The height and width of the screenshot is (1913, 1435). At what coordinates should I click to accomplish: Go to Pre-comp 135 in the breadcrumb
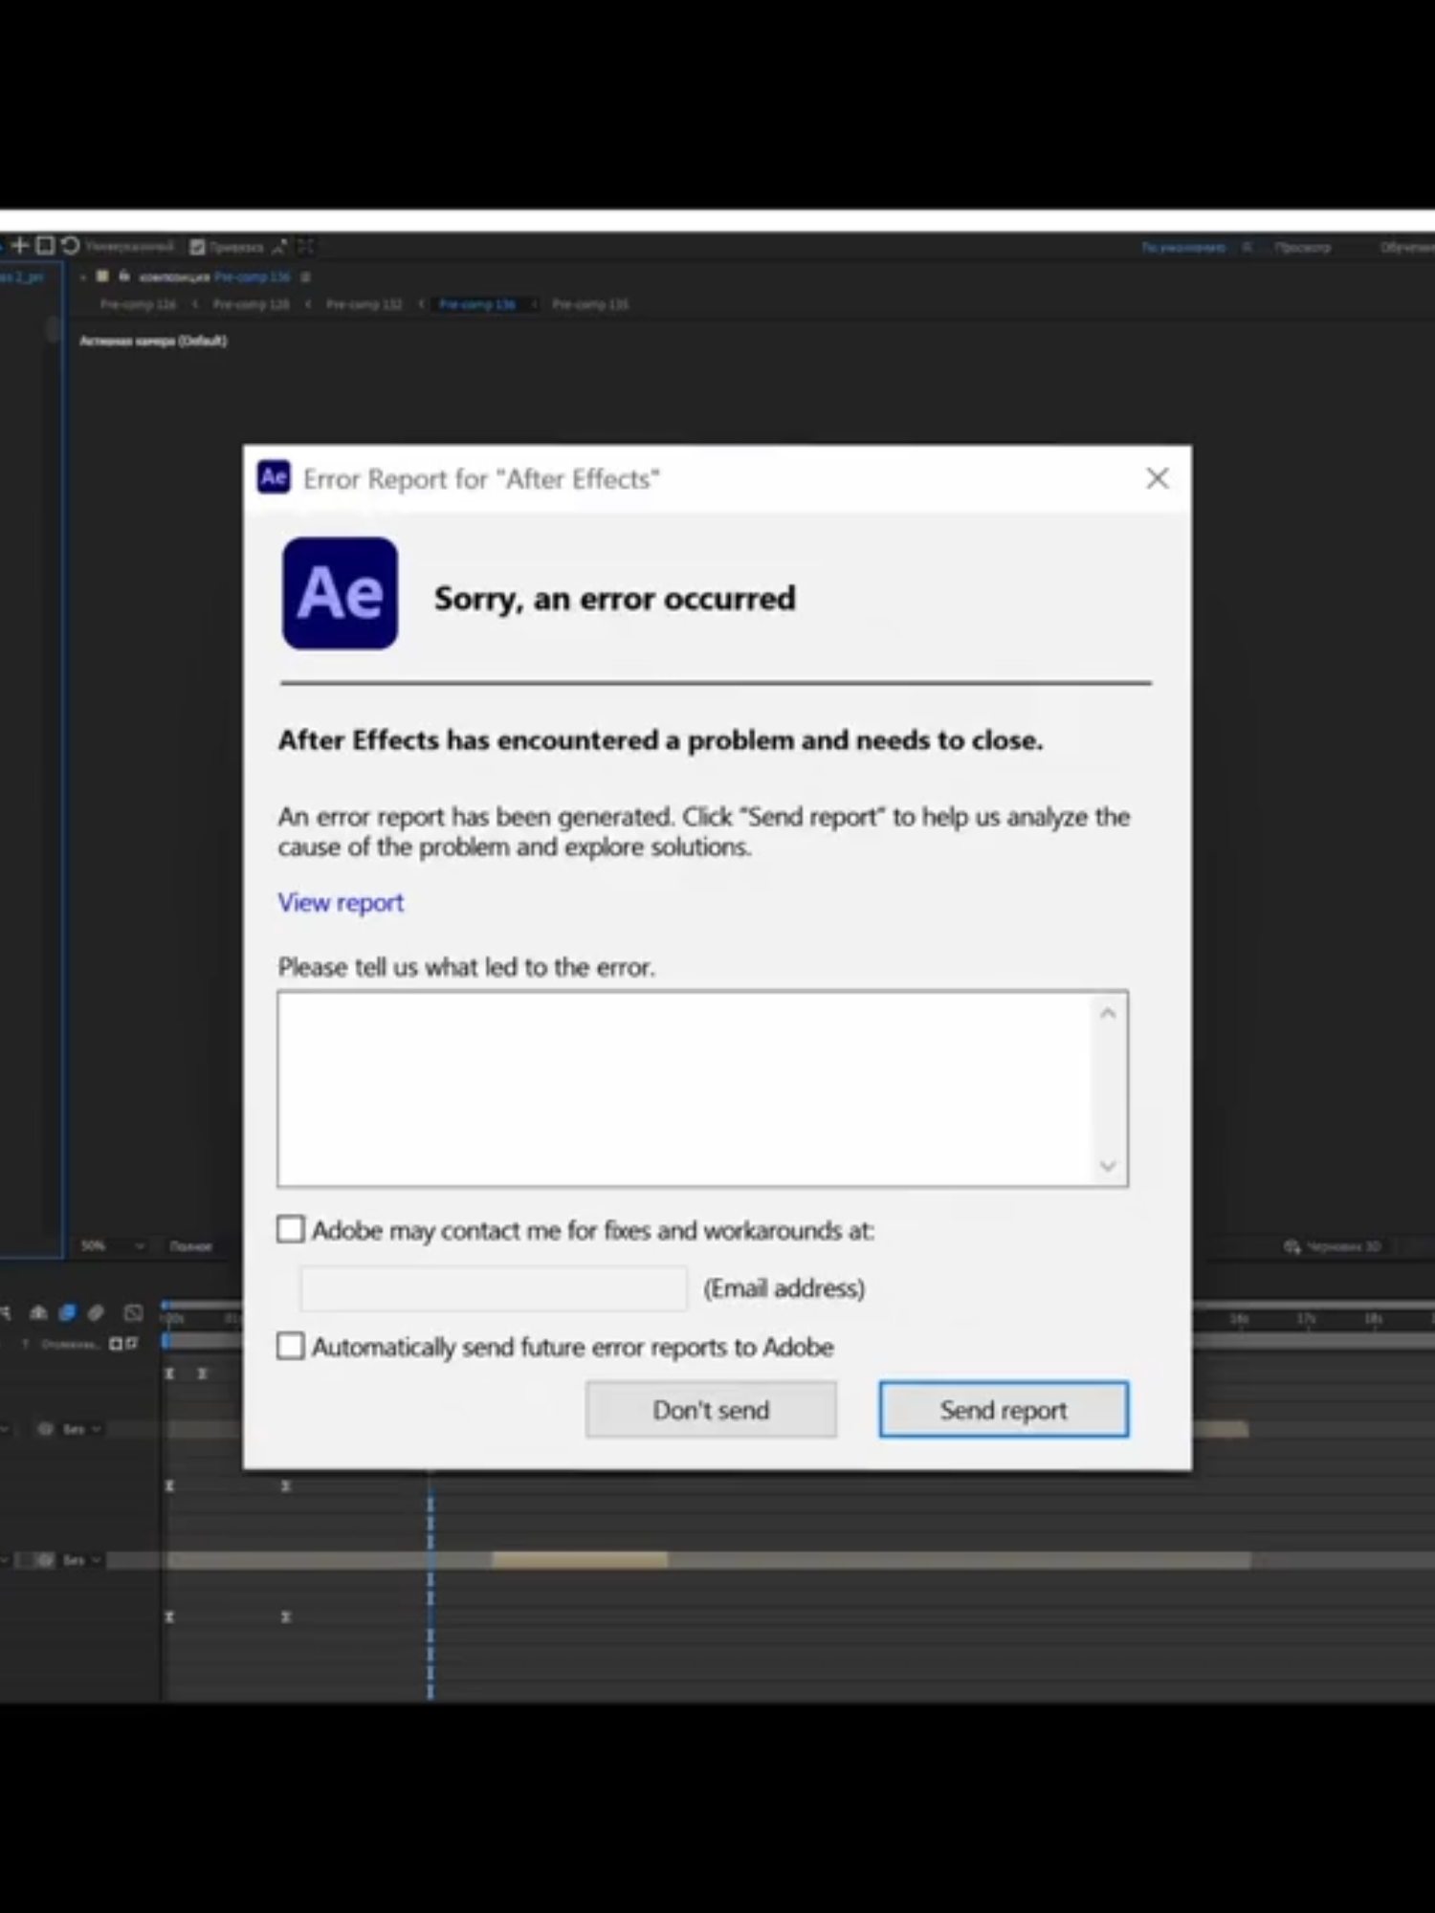point(590,304)
